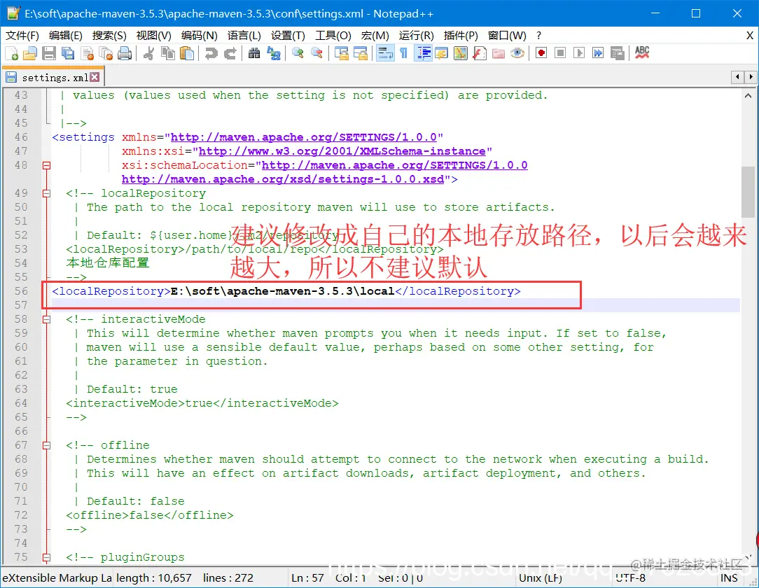The width and height of the screenshot is (759, 588).
Task: Open the XMLSchema-instance URL link
Action: coord(342,151)
